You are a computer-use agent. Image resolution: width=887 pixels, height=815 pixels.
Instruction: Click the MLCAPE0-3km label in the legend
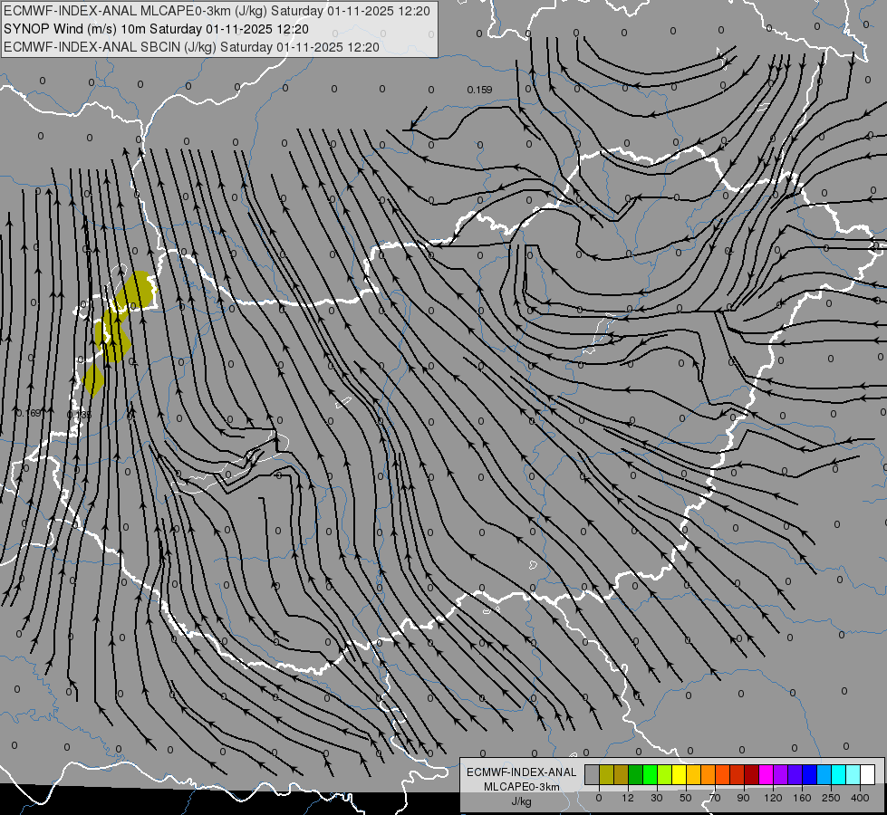pyautogui.click(x=522, y=787)
